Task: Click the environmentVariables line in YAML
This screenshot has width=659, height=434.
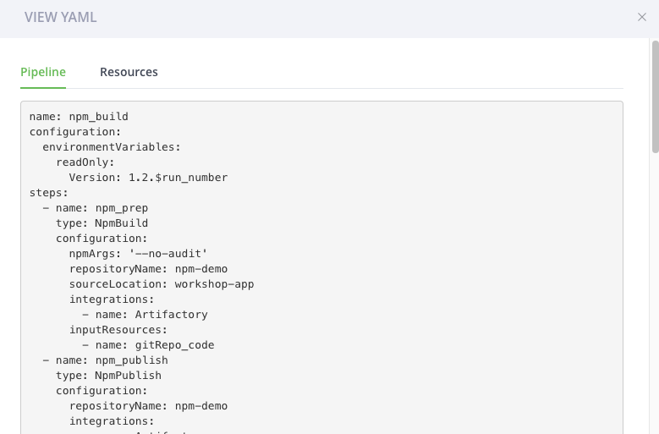Action: point(112,147)
